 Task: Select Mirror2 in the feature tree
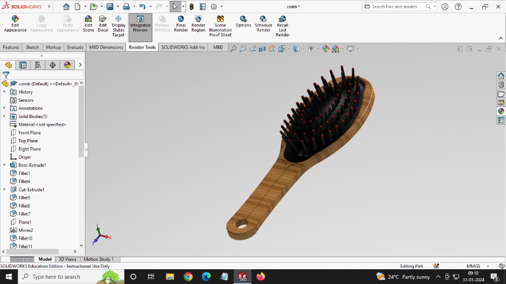click(25, 230)
